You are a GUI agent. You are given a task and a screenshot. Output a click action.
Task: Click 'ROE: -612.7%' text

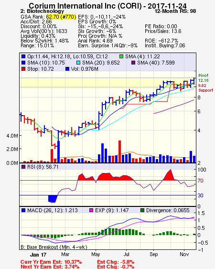coord(161,41)
